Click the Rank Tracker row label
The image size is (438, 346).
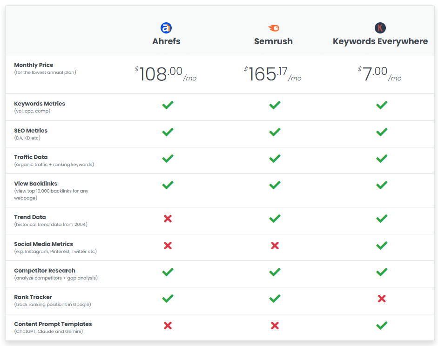tap(33, 297)
